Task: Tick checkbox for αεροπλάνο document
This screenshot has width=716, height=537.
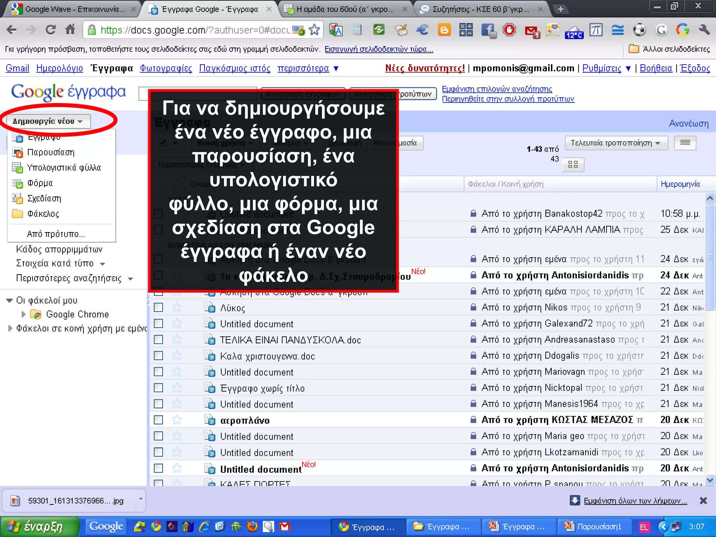Action: 158,420
